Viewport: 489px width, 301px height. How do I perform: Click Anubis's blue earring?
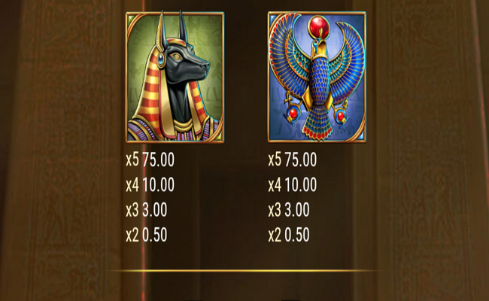point(160,60)
